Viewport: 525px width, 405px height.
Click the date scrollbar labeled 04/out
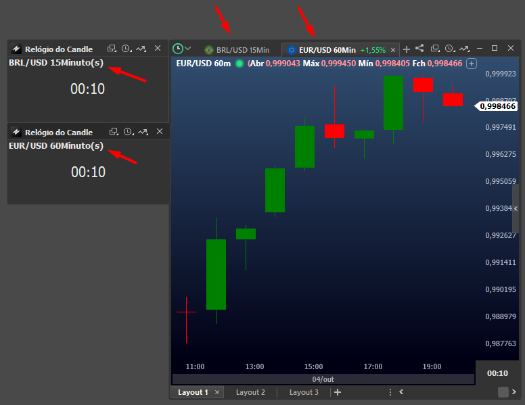323,379
